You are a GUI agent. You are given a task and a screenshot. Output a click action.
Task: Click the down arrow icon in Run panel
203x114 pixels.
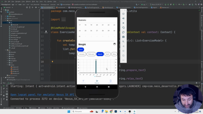[7, 89]
